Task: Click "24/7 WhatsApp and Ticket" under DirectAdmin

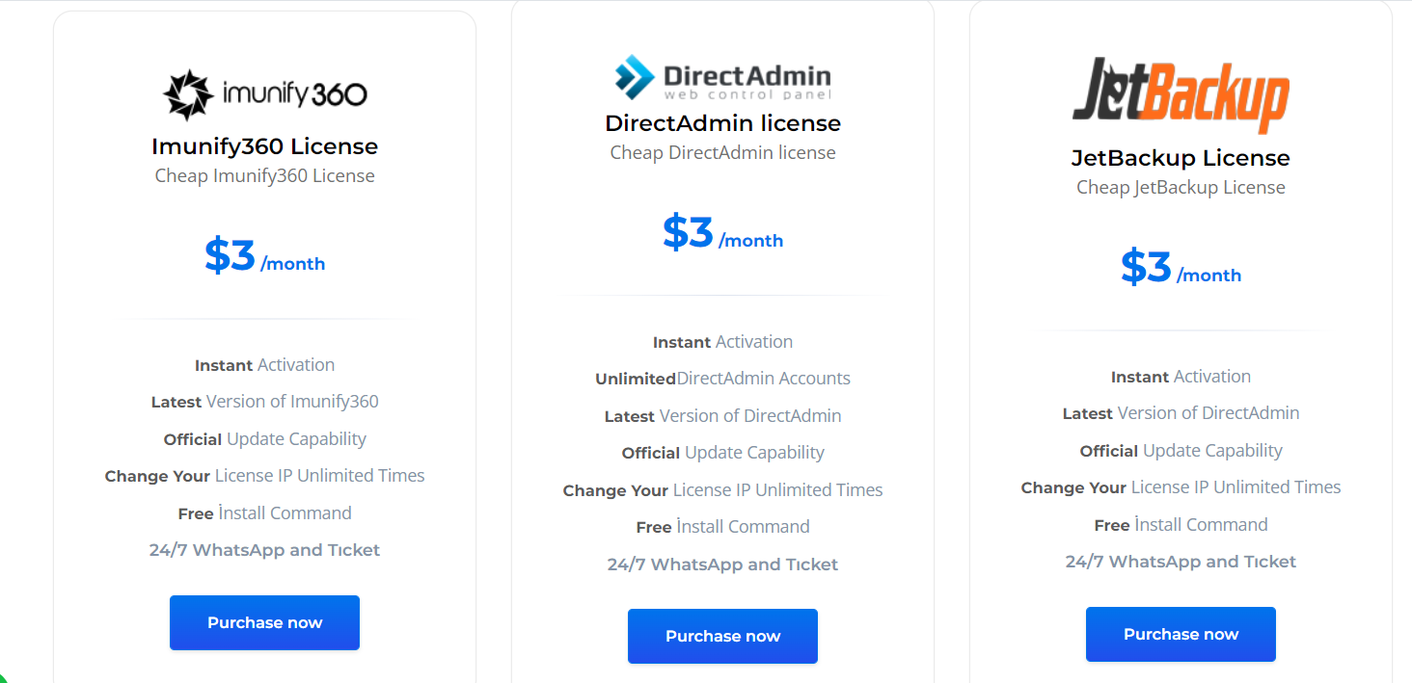Action: pyautogui.click(x=722, y=565)
